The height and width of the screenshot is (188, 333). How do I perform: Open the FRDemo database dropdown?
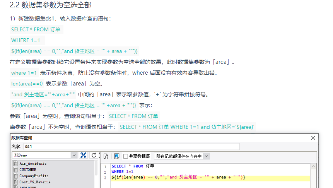click(x=44, y=155)
